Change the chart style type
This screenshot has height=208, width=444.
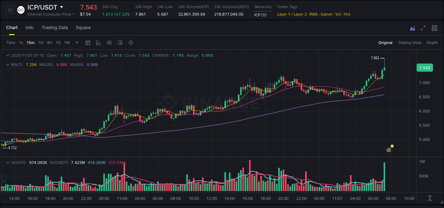click(x=98, y=43)
